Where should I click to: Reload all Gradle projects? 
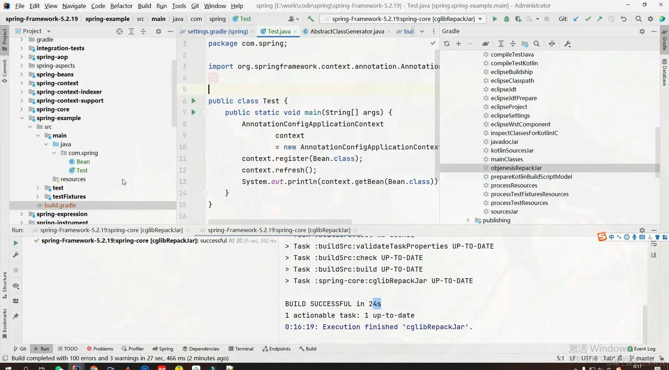[447, 44]
